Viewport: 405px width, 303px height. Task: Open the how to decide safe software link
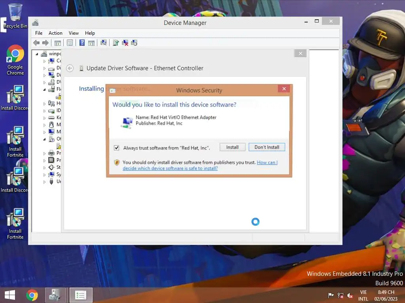(200, 165)
